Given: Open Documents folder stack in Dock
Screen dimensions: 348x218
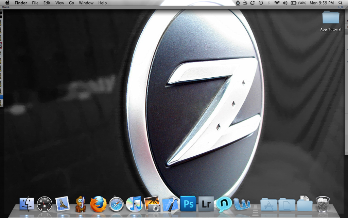Looking at the screenshot, I should 287,204.
